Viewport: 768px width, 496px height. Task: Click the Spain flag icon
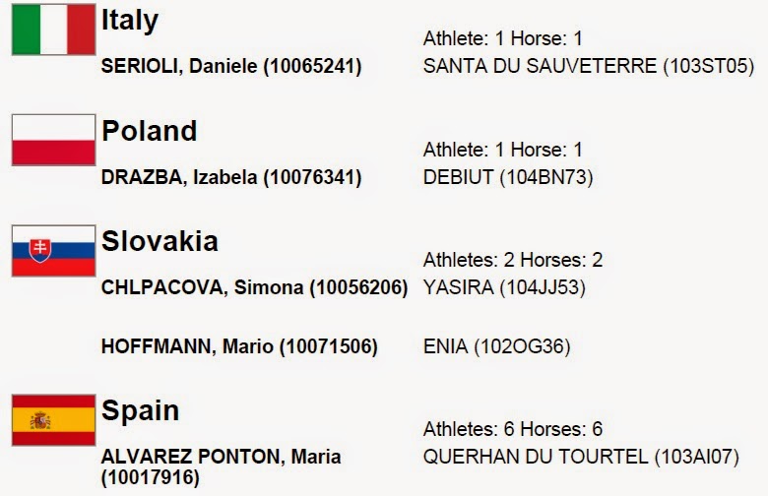click(53, 420)
